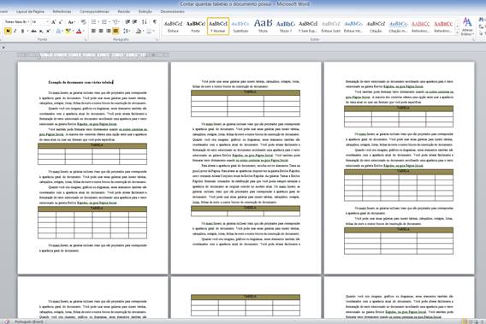Click the Sort icon
Viewport: 486px width, 324px height.
(x=145, y=21)
